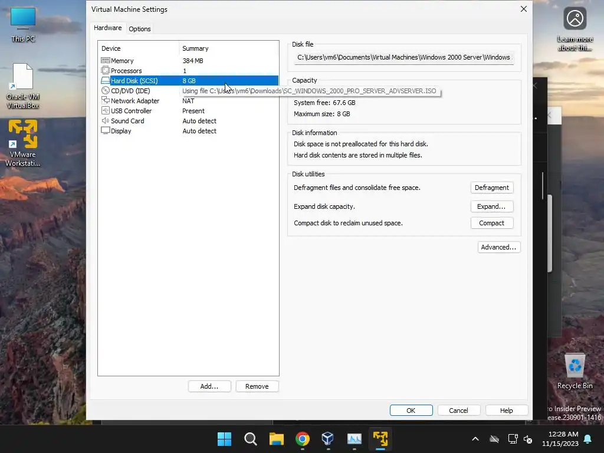This screenshot has height=453, width=604.
Task: Open VirtualBox from the taskbar
Action: (x=328, y=439)
